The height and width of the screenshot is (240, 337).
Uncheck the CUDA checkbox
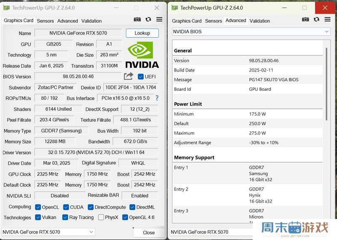coord(67,207)
